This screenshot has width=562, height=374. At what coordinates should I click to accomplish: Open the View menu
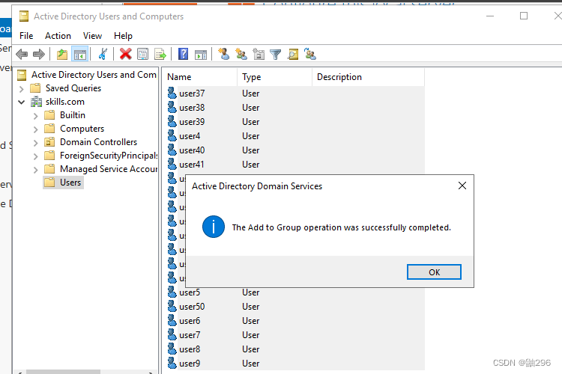(92, 35)
